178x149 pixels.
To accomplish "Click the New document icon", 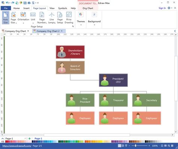I will [17, 3].
